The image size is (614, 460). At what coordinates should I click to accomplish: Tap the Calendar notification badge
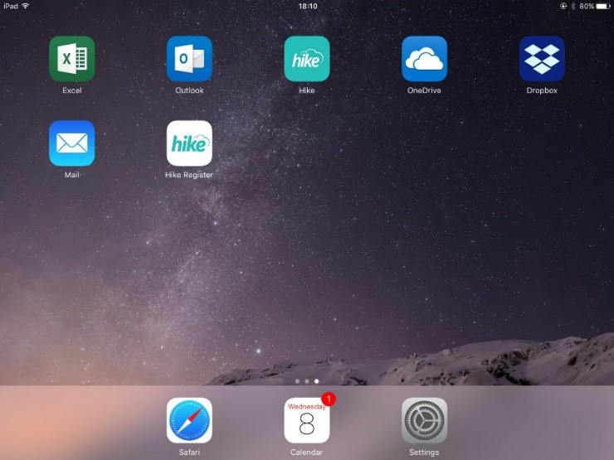329,399
